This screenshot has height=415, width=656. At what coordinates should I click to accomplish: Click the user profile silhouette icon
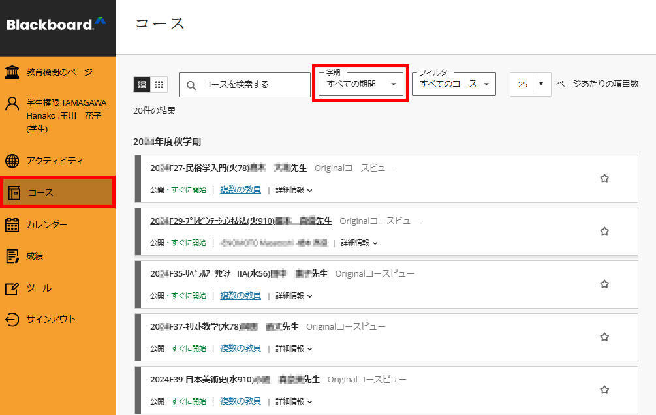[x=12, y=103]
